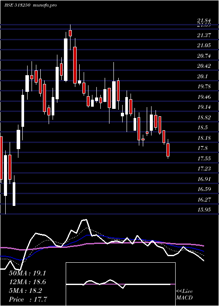Click the <<Live MACD label
This screenshot has height=306, width=219.
coord(184,294)
